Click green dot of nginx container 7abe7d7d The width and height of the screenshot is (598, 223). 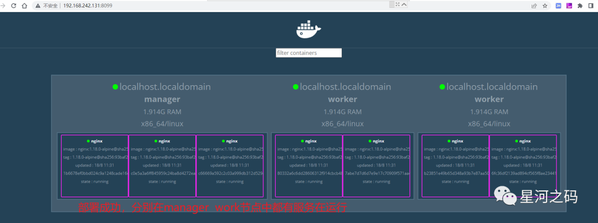click(x=370, y=141)
